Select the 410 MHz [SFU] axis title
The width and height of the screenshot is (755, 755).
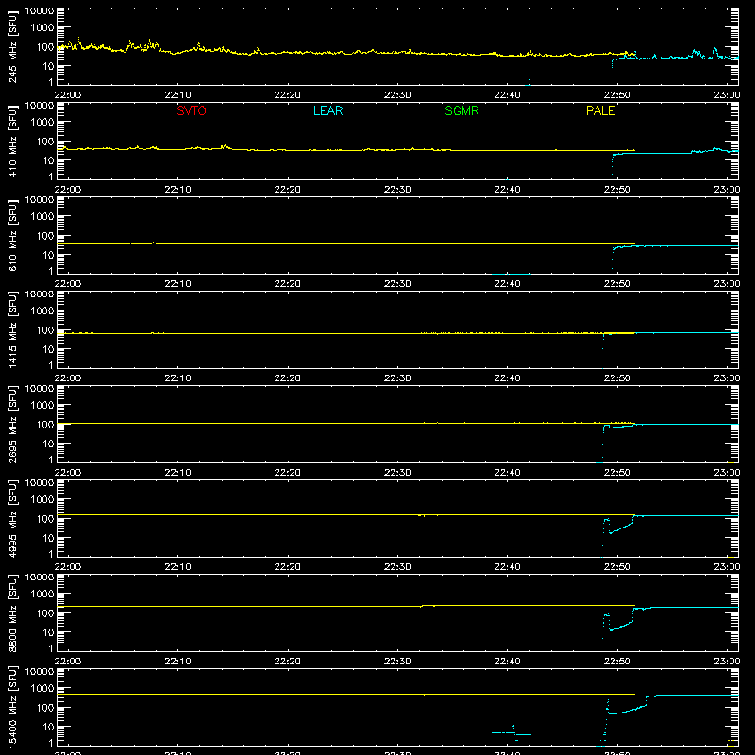[13, 141]
